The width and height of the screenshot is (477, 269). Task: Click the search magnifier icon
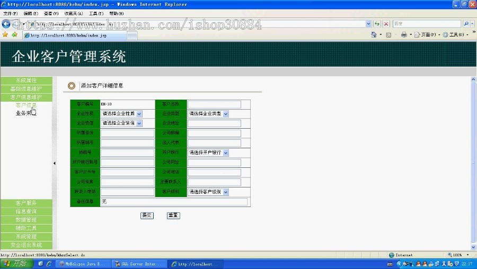[466, 24]
